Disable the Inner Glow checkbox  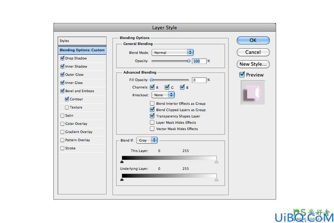coord(62,83)
